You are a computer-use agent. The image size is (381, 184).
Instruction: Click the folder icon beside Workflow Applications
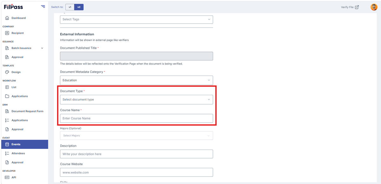7,96
